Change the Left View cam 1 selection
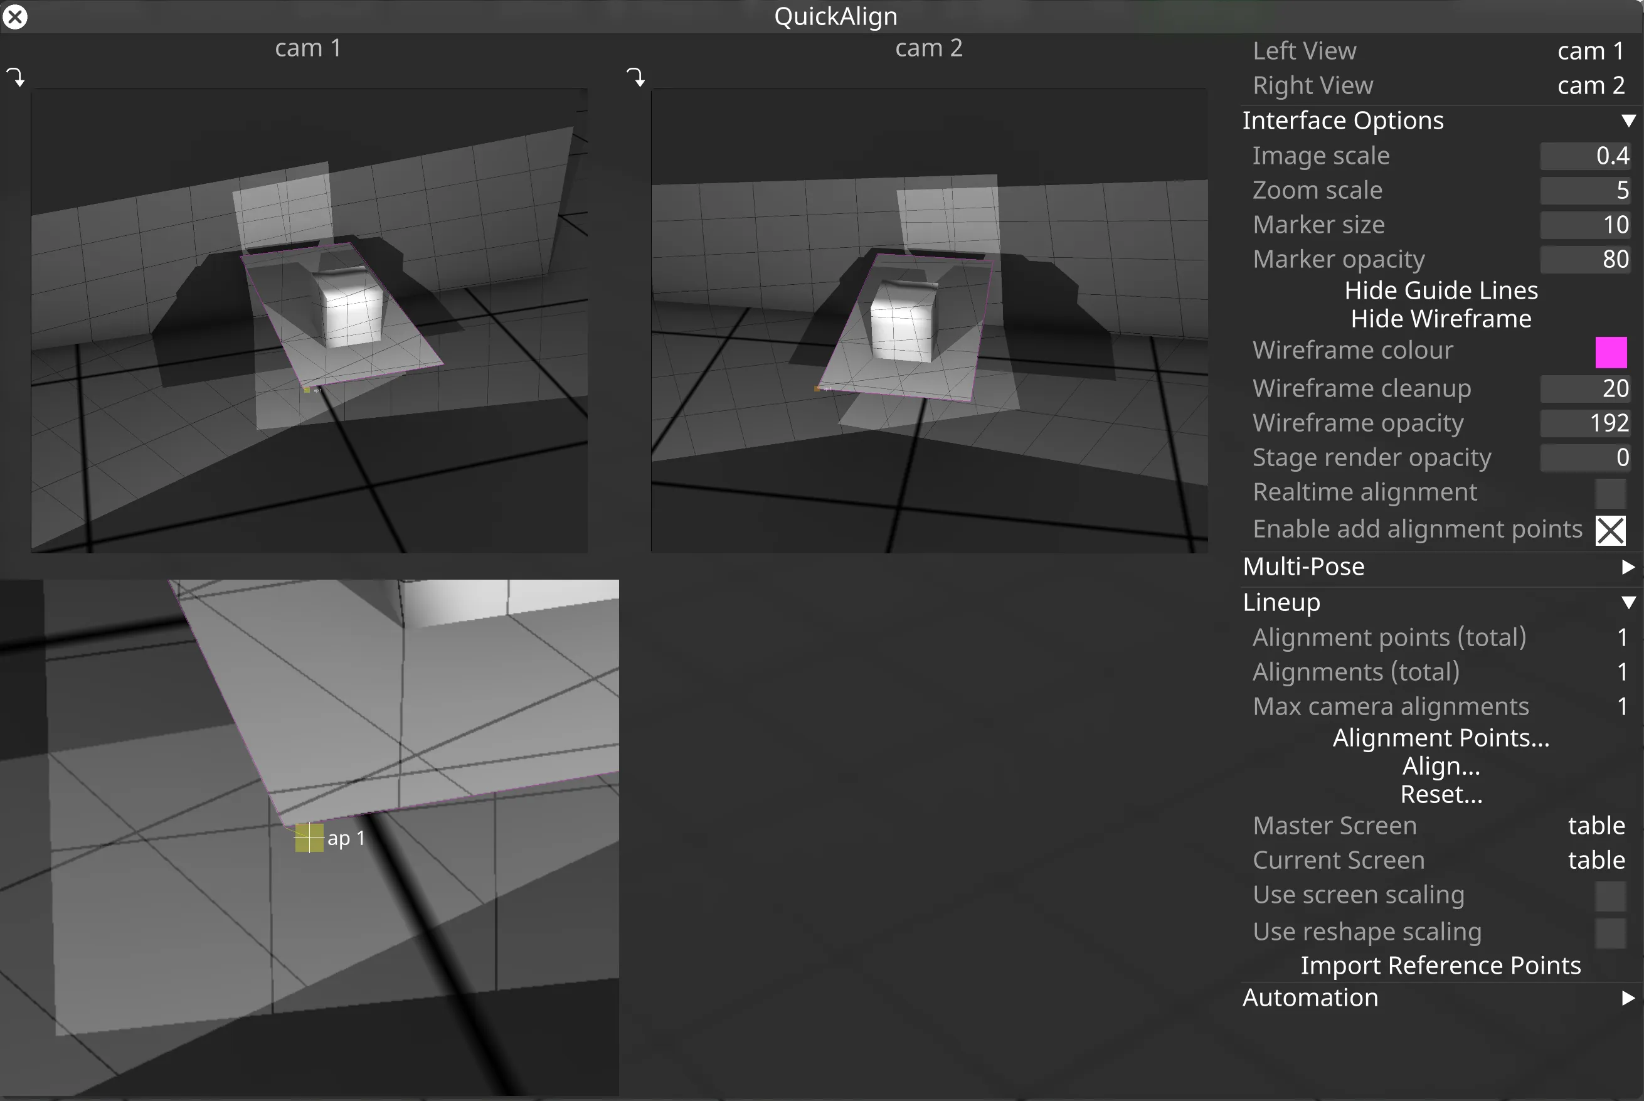The width and height of the screenshot is (1644, 1101). [1590, 51]
